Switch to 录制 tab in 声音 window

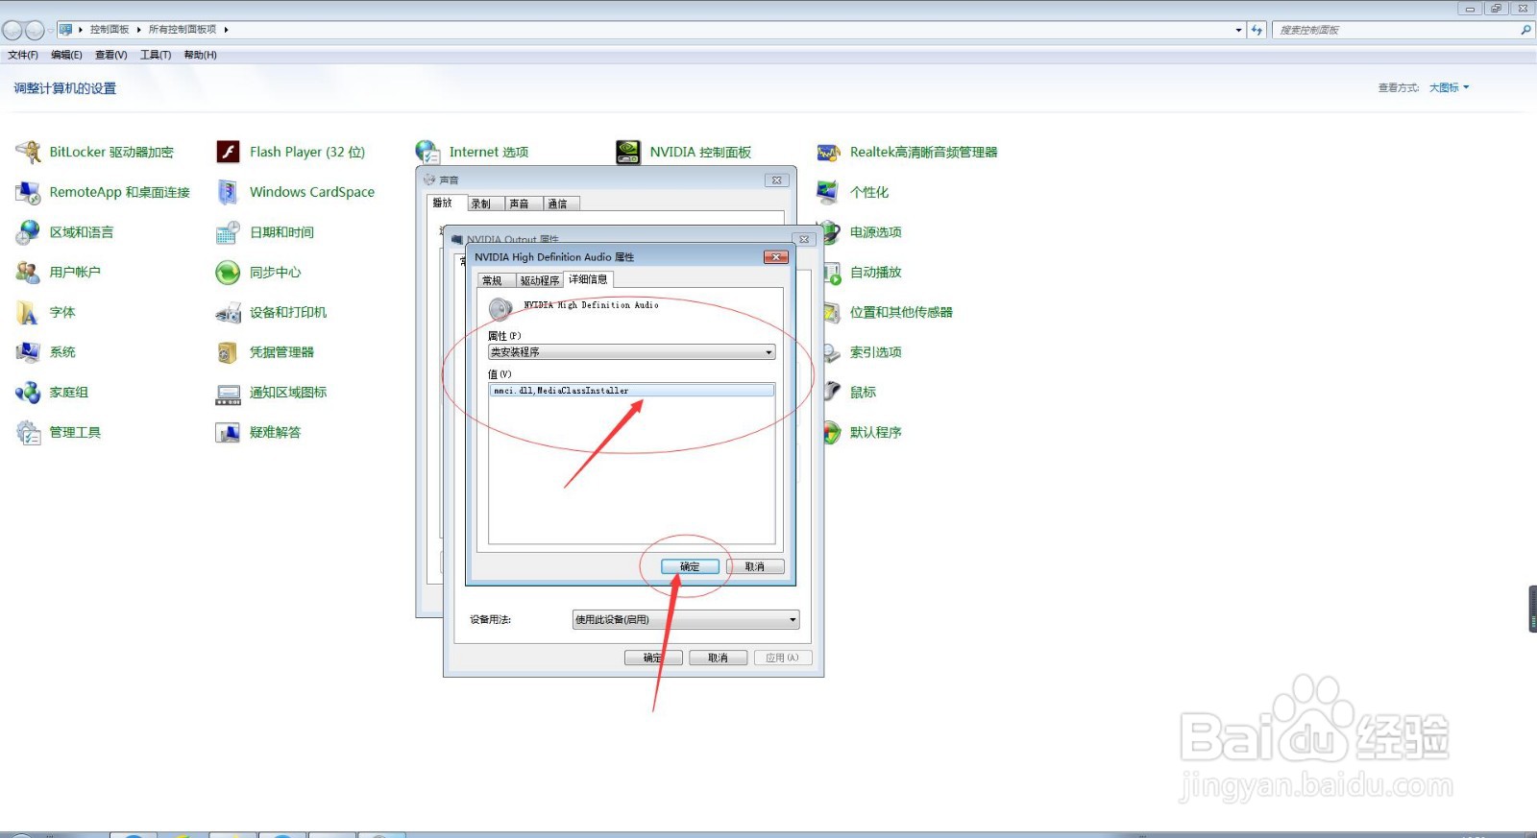481,204
